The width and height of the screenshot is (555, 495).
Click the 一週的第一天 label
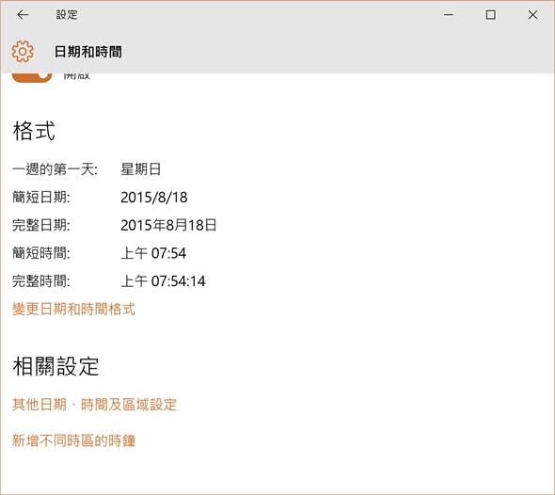(x=55, y=169)
